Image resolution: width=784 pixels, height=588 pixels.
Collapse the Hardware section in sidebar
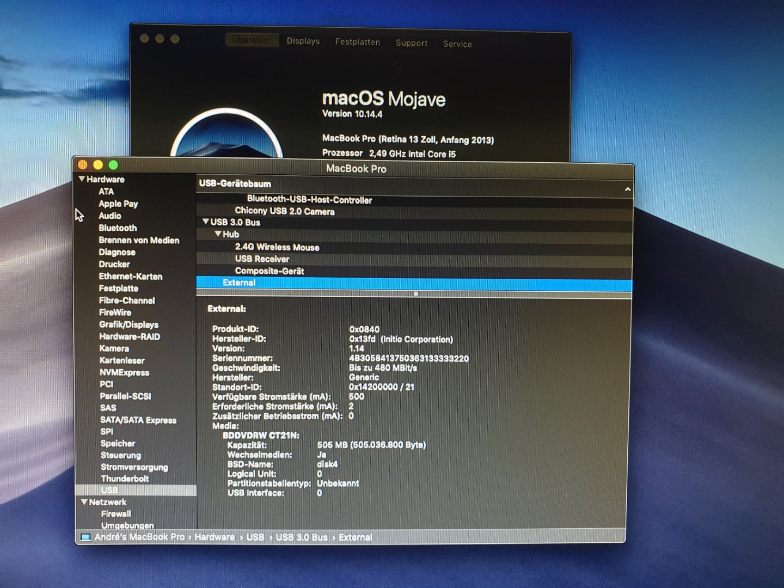82,179
